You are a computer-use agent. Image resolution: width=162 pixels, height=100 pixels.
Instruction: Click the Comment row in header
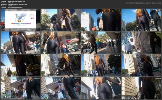point(12,7)
